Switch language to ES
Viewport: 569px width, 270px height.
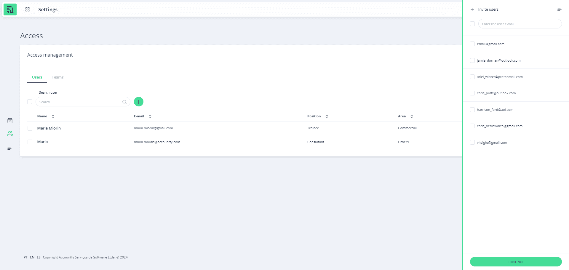tap(39, 257)
